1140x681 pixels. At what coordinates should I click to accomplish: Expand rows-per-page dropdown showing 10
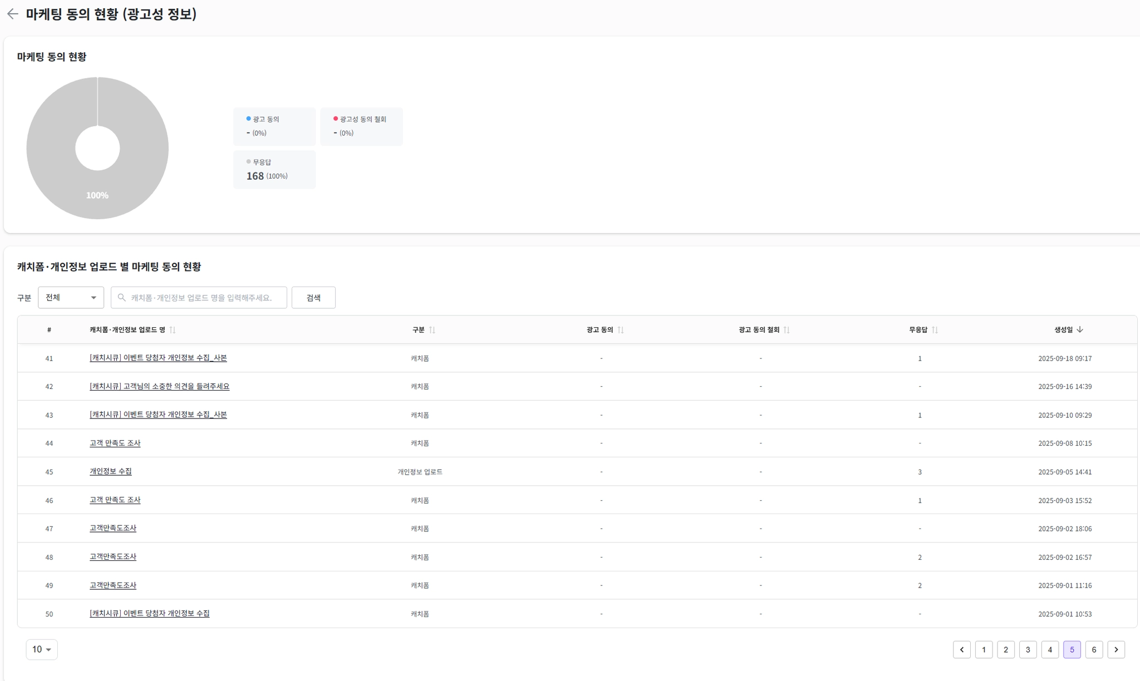point(42,649)
